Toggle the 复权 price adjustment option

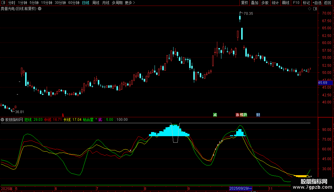[244, 3]
